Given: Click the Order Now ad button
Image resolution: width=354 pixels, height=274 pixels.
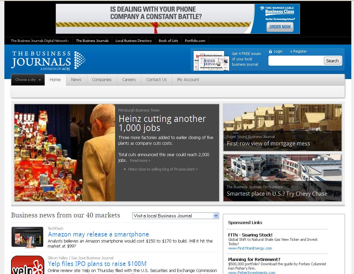Looking at the screenshot, I should (280, 27).
